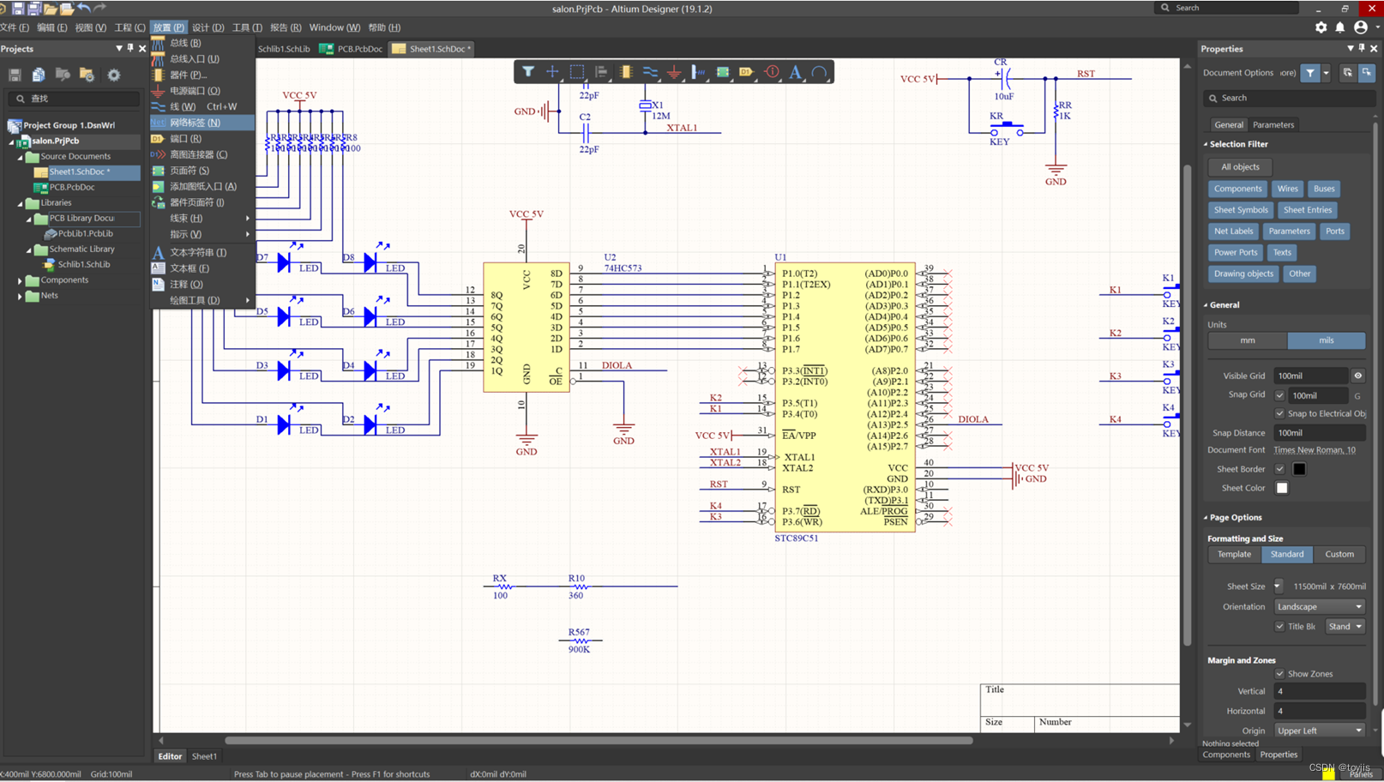Image resolution: width=1384 pixels, height=782 pixels.
Task: Switch units to mm
Action: [1248, 340]
